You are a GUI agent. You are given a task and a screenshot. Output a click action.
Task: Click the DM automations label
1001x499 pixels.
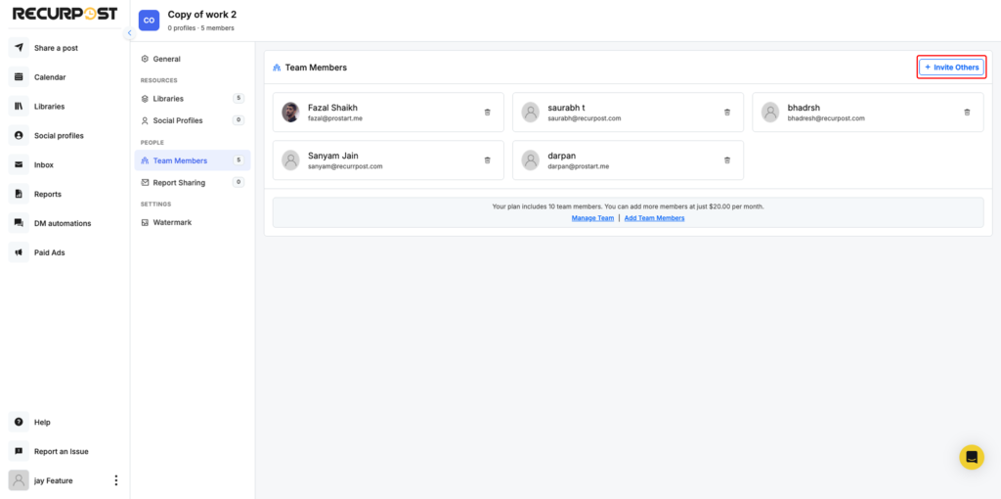63,223
